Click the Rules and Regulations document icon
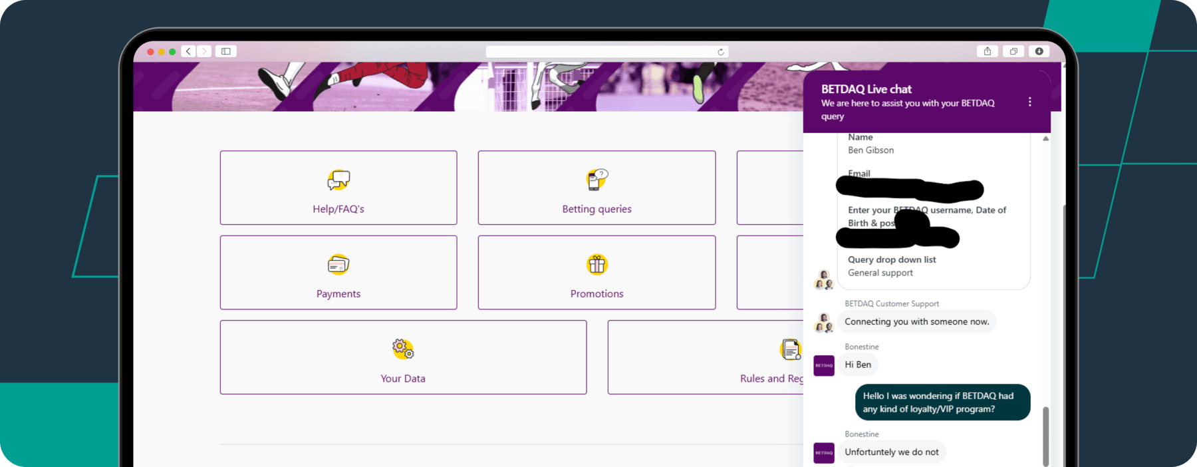The width and height of the screenshot is (1197, 467). tap(791, 349)
